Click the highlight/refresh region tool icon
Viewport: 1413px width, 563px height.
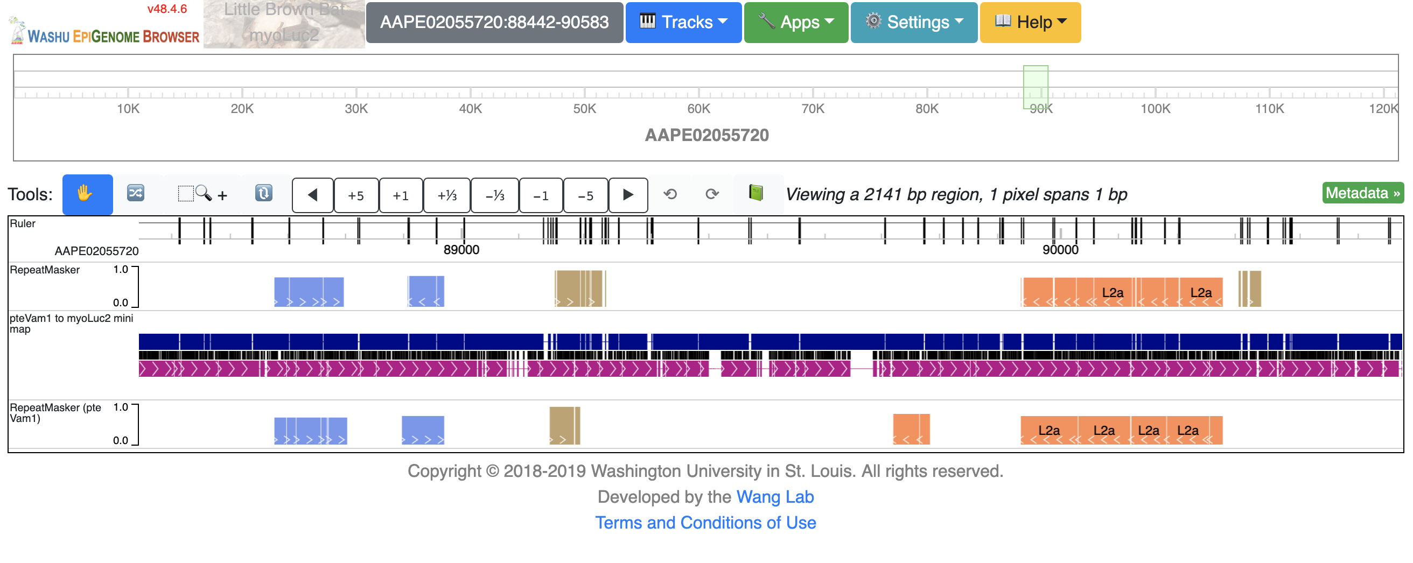[x=264, y=194]
